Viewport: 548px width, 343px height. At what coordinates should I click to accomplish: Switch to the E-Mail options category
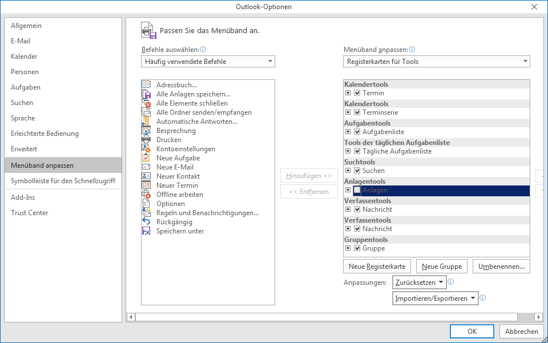coord(63,41)
